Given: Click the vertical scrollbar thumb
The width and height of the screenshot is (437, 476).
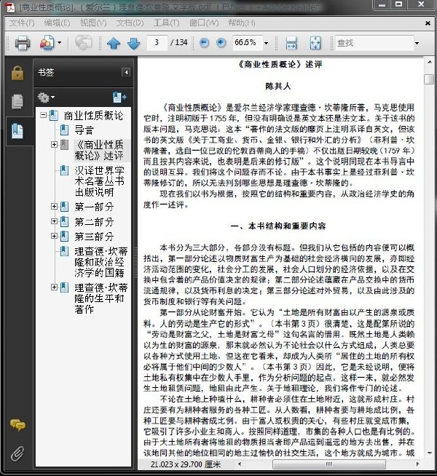Looking at the screenshot, I should coord(429,79).
